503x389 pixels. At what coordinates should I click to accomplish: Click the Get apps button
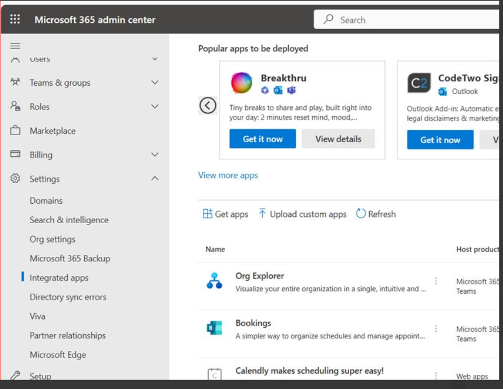[225, 214]
